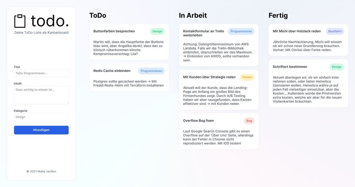This screenshot has height=187, width=355.
Task: Open the Kategorie Design combo box
Action: coord(41,117)
